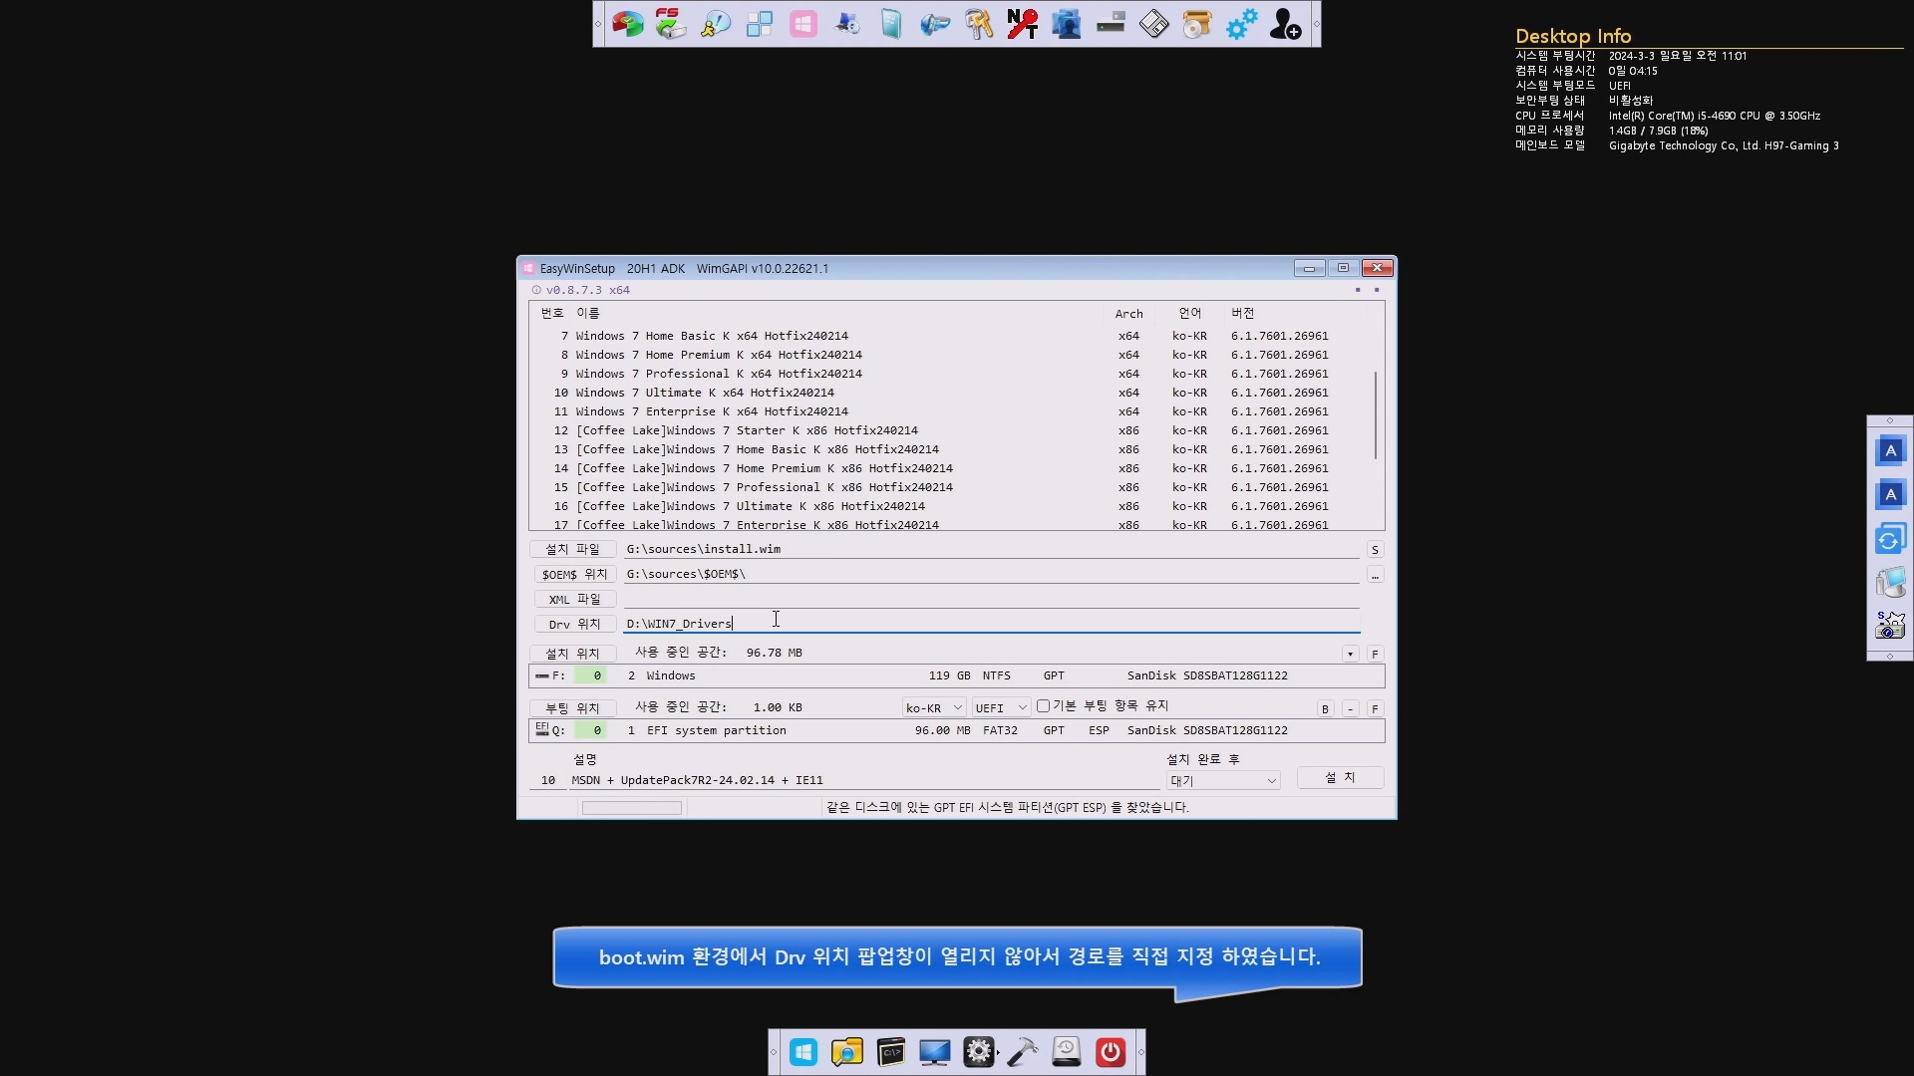Open the Windows start icon in bottom dock
1914x1076 pixels.
tap(803, 1052)
